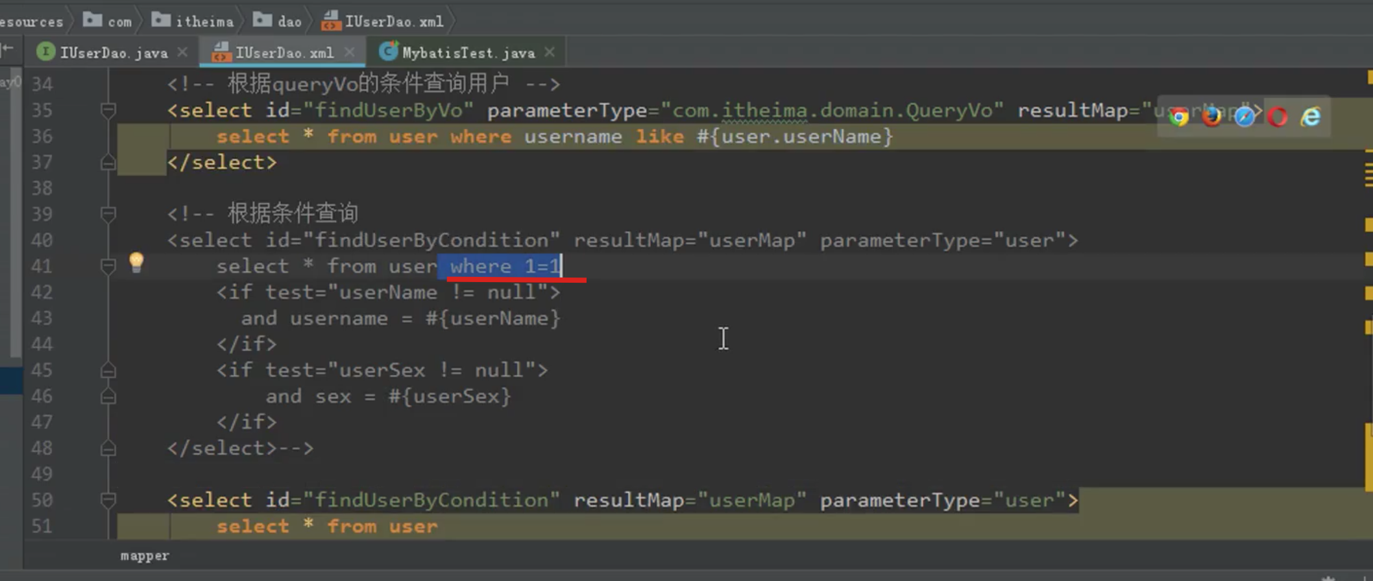Open in Opera browser icon
1373x581 pixels.
pos(1278,117)
